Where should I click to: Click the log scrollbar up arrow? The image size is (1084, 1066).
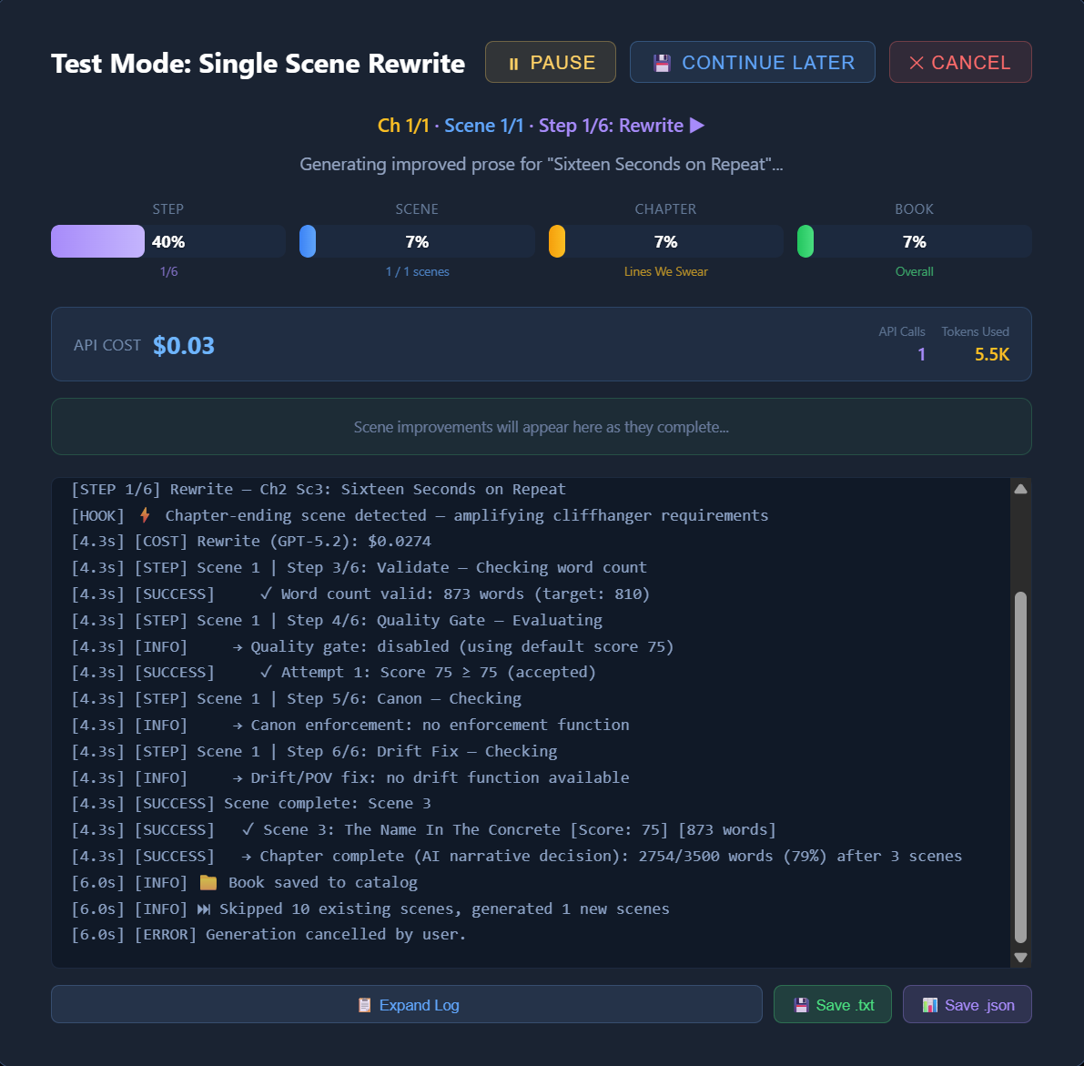(x=1020, y=489)
